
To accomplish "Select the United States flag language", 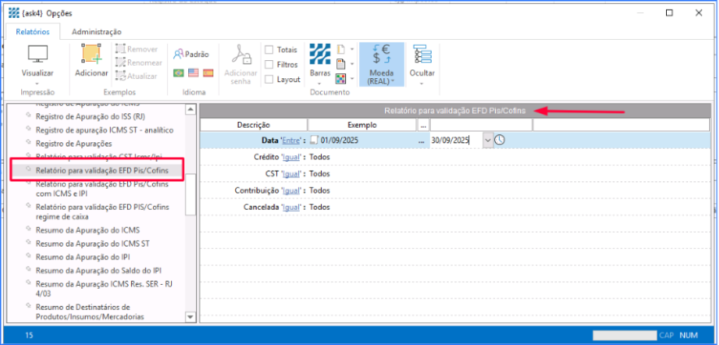I will coord(193,72).
